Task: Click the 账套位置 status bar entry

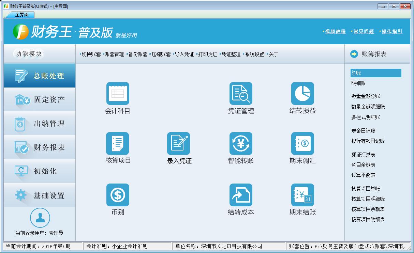Action: point(348,246)
